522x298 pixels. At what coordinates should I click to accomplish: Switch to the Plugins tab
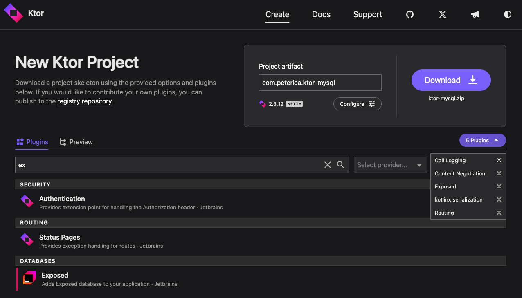point(32,142)
